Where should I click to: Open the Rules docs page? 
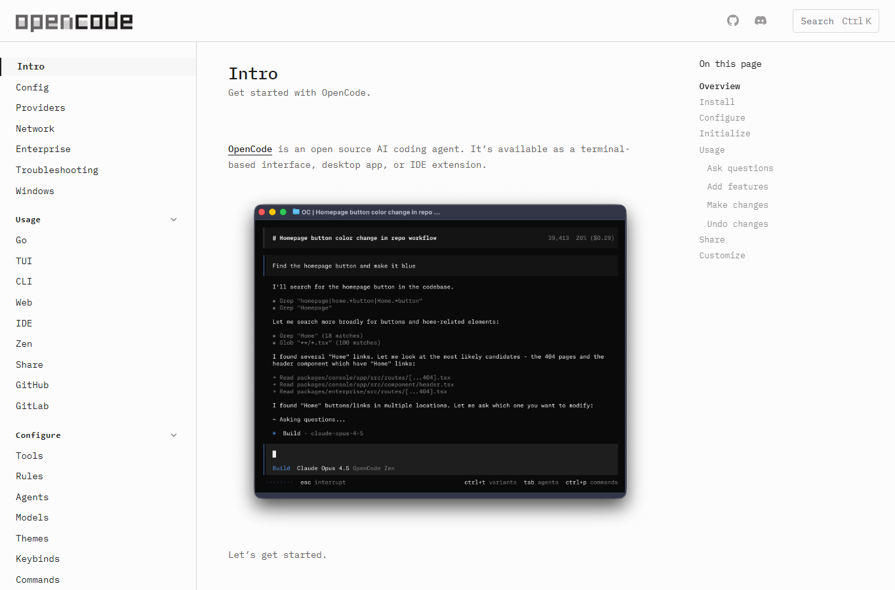30,476
